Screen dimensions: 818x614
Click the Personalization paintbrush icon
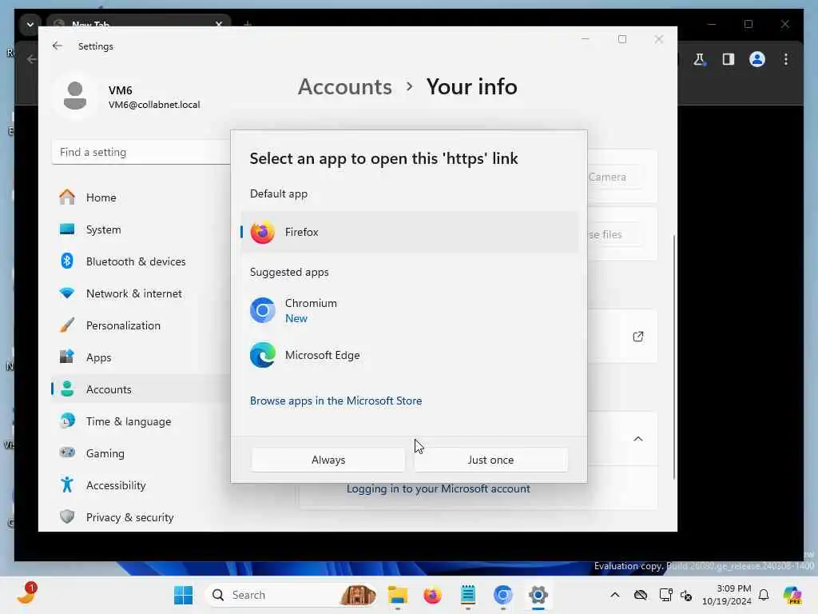tap(67, 325)
